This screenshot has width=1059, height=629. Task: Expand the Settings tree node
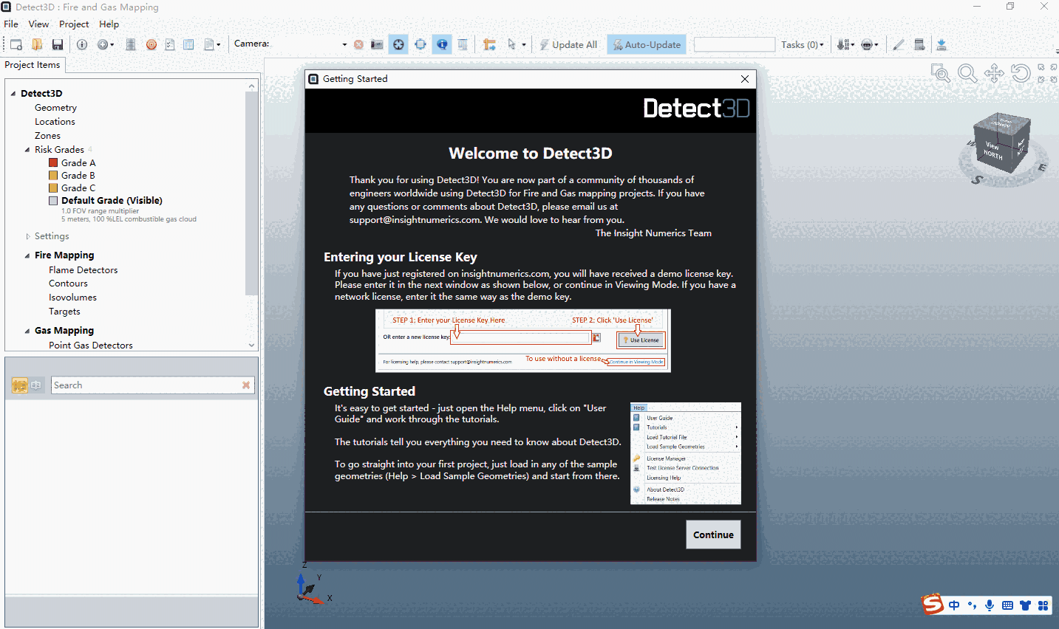[x=28, y=236]
